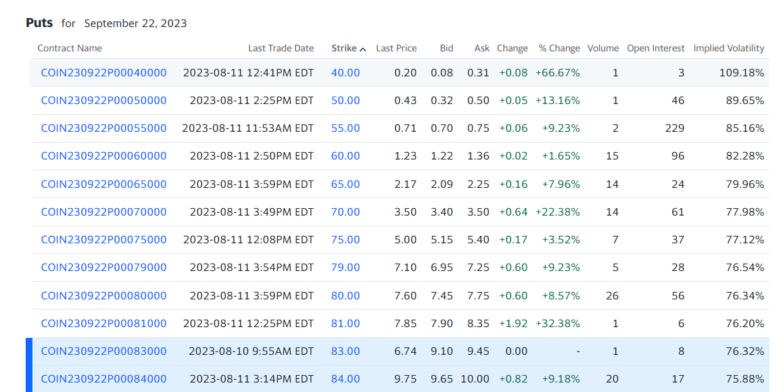
Task: Sort by Last Trade Date column
Action: click(281, 48)
